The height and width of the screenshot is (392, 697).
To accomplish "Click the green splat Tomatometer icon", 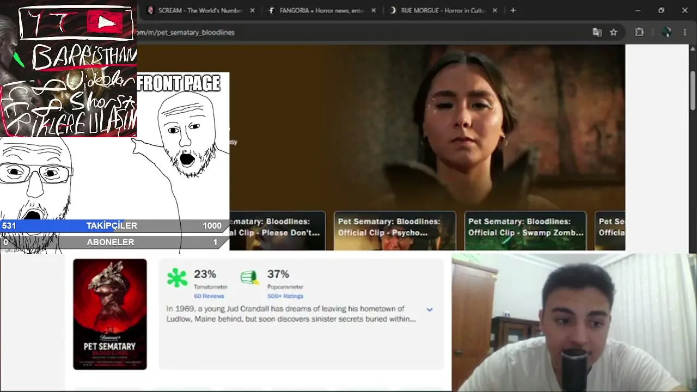I will tap(177, 278).
